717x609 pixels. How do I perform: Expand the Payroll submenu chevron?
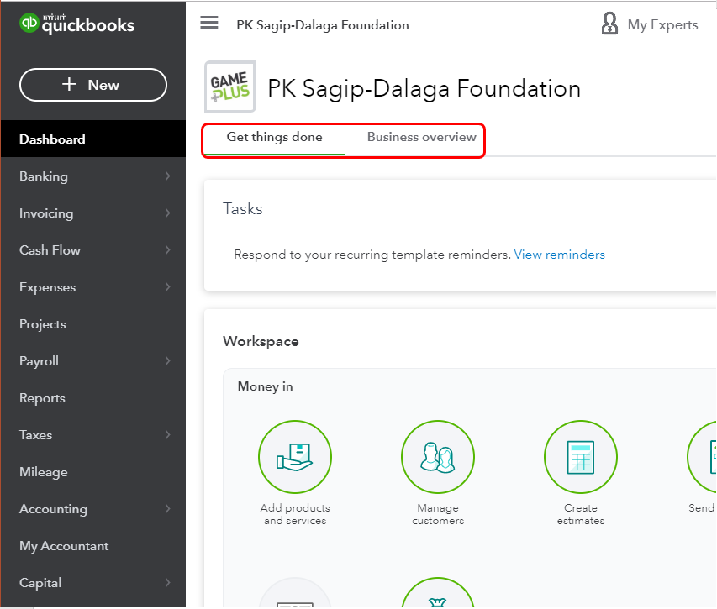[167, 361]
